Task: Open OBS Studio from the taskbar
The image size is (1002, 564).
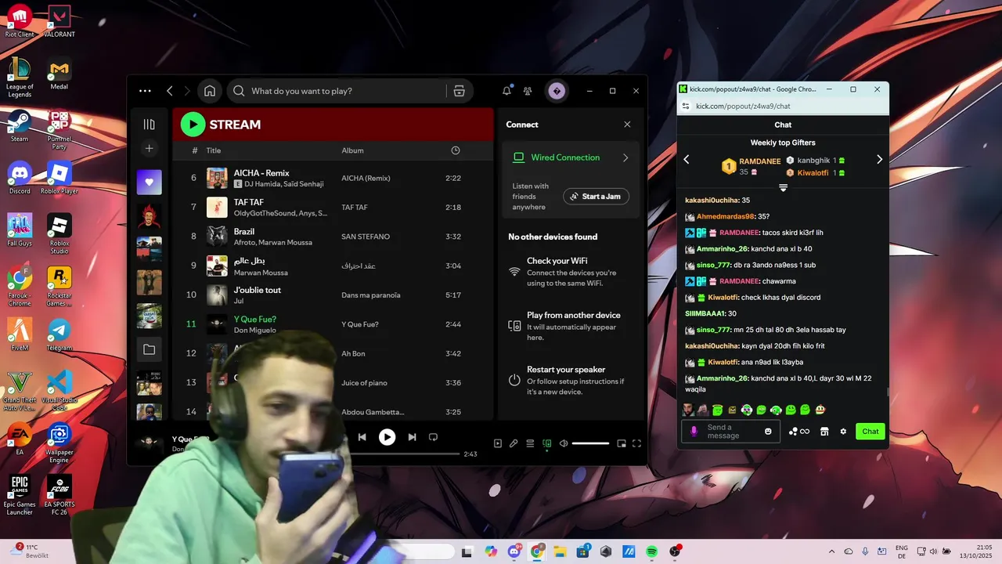Action: [x=675, y=551]
